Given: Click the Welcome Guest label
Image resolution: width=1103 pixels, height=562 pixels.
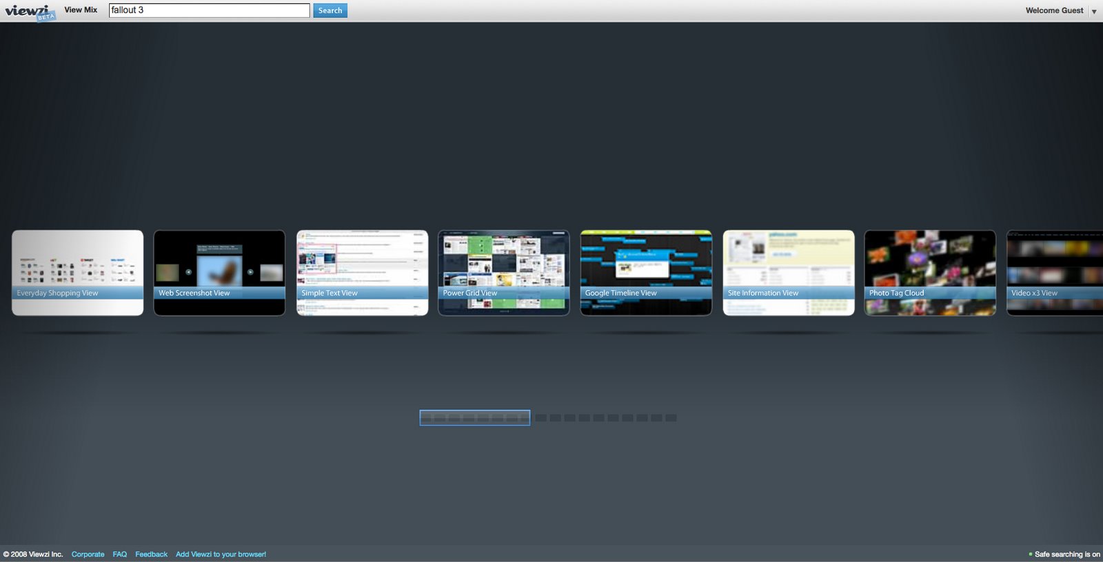Looking at the screenshot, I should point(1054,10).
